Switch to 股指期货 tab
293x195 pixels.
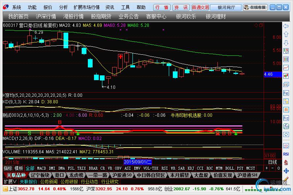click(101, 16)
